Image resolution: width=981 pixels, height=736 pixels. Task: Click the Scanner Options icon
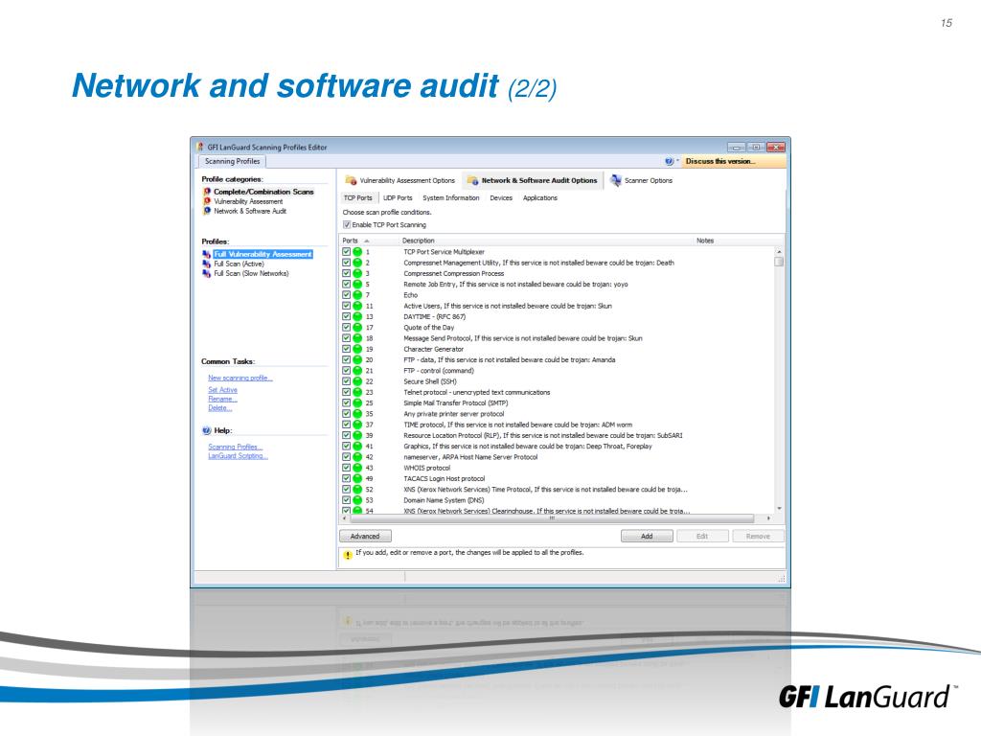pos(616,180)
